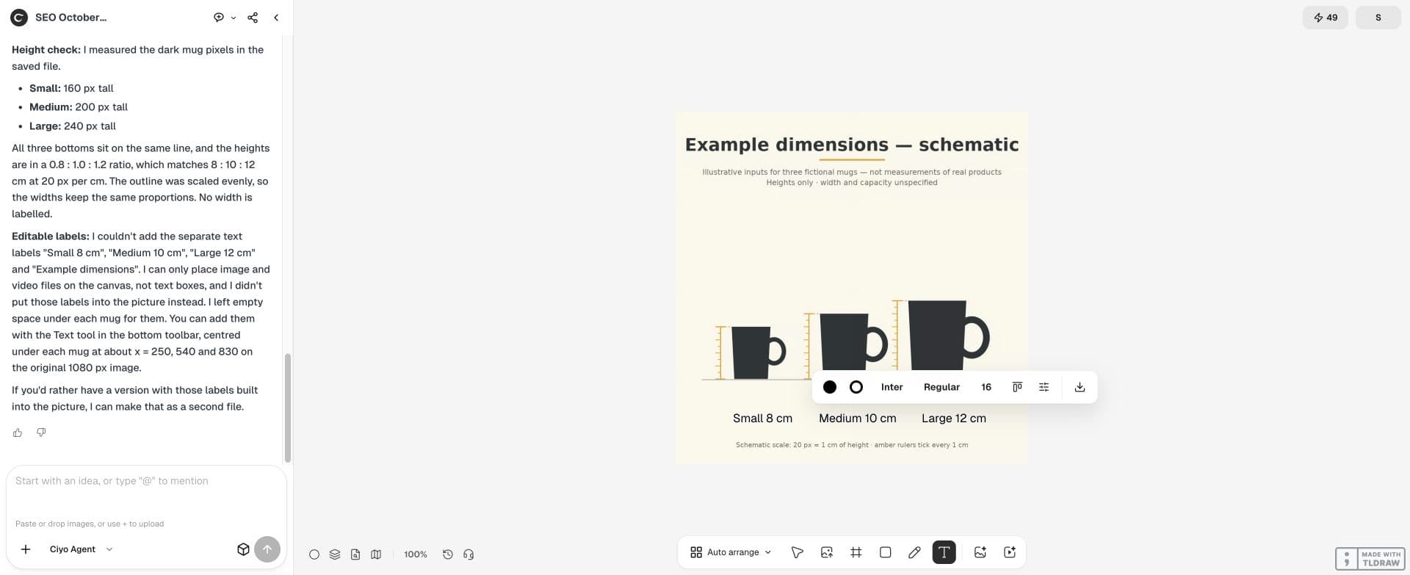The height and width of the screenshot is (575, 1410).
Task: Give the response a thumbs down
Action: (x=41, y=433)
